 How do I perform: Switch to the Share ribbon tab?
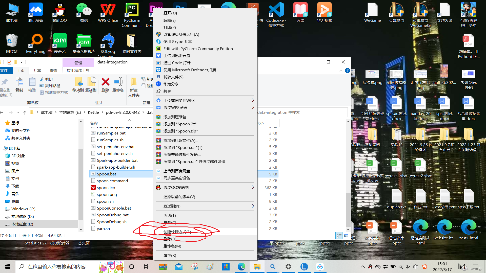click(37, 71)
